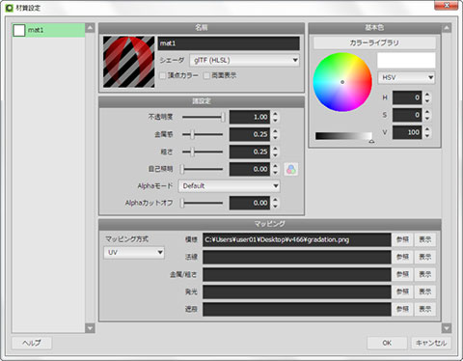The image size is (463, 361).
Task: Click 表示 for the 模様 texture row
Action: tap(425, 239)
